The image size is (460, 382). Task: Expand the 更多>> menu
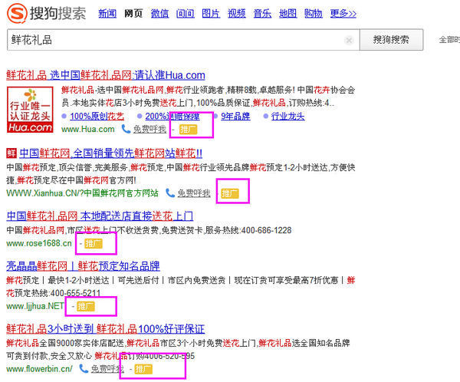(x=343, y=14)
